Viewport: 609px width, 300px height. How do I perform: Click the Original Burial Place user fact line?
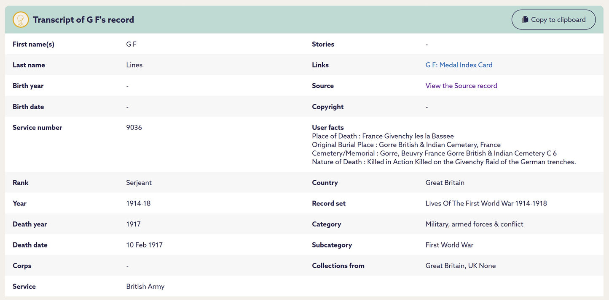406,145
